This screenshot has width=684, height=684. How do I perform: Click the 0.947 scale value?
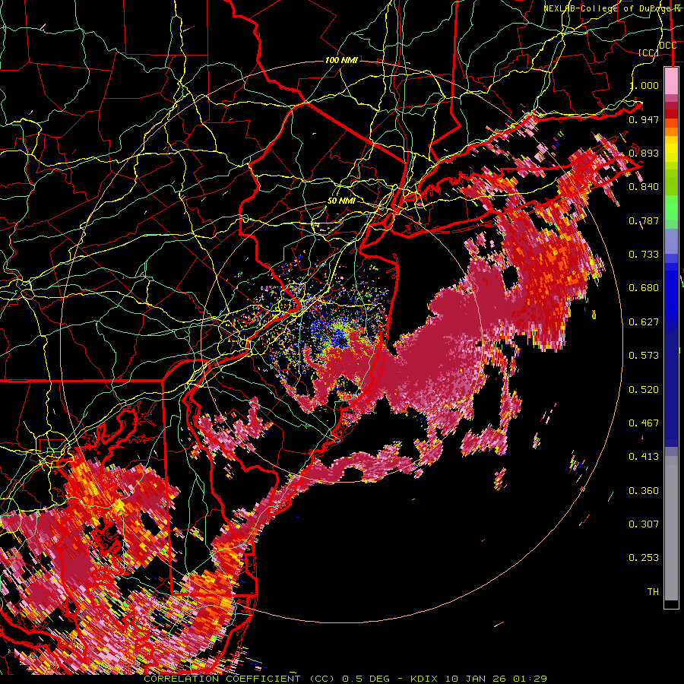(x=644, y=119)
